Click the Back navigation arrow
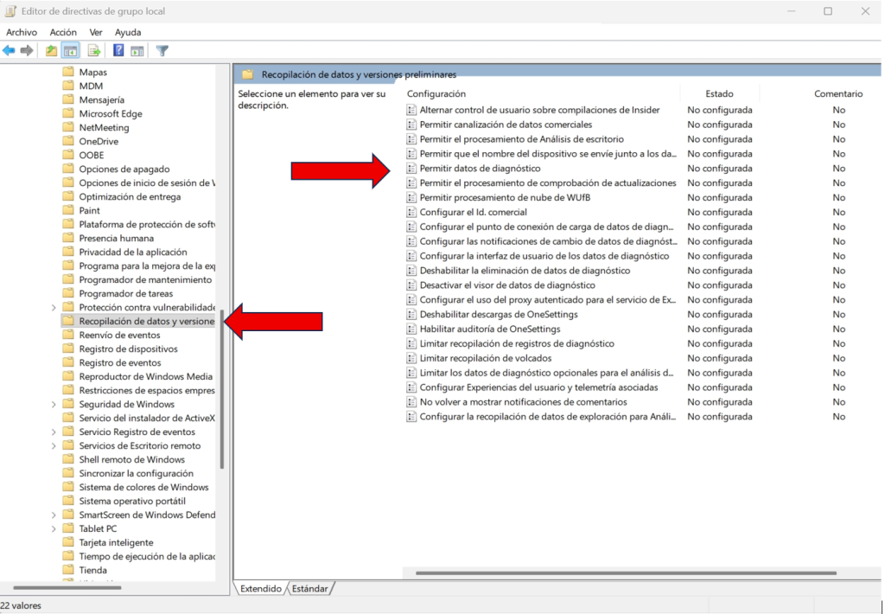The height and width of the screenshot is (614, 885). [9, 50]
